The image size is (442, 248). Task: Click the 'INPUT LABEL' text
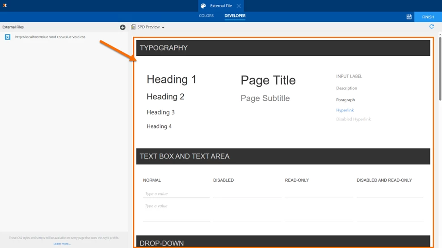349,76
